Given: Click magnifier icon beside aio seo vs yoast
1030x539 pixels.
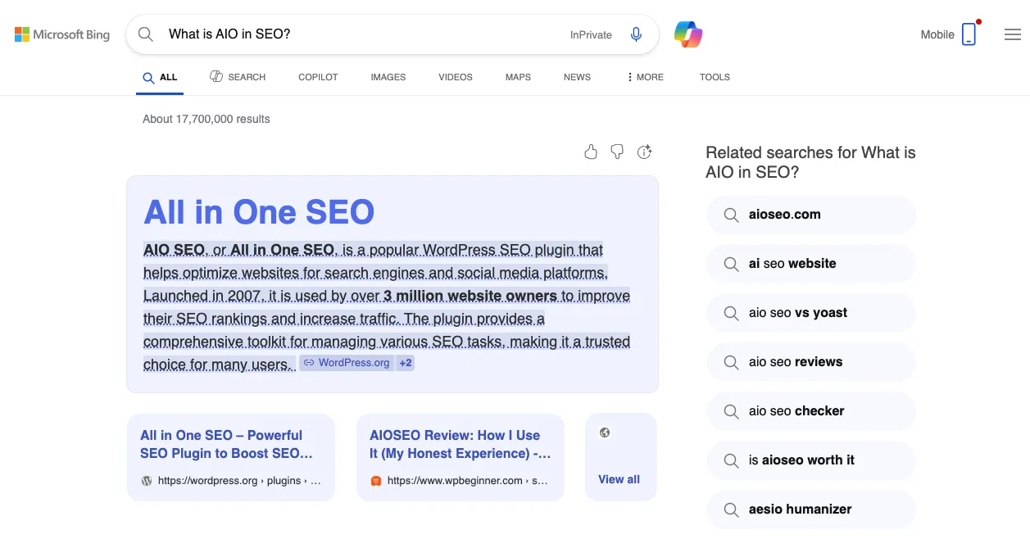Looking at the screenshot, I should (732, 313).
